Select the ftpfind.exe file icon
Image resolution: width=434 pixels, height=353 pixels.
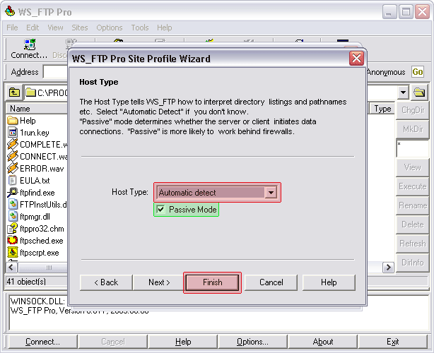coord(13,193)
